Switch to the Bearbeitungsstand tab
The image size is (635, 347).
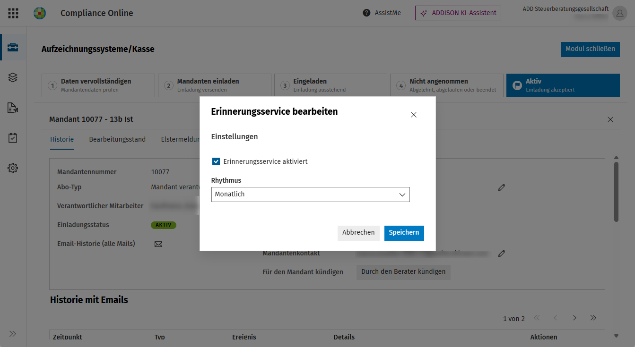tap(117, 139)
